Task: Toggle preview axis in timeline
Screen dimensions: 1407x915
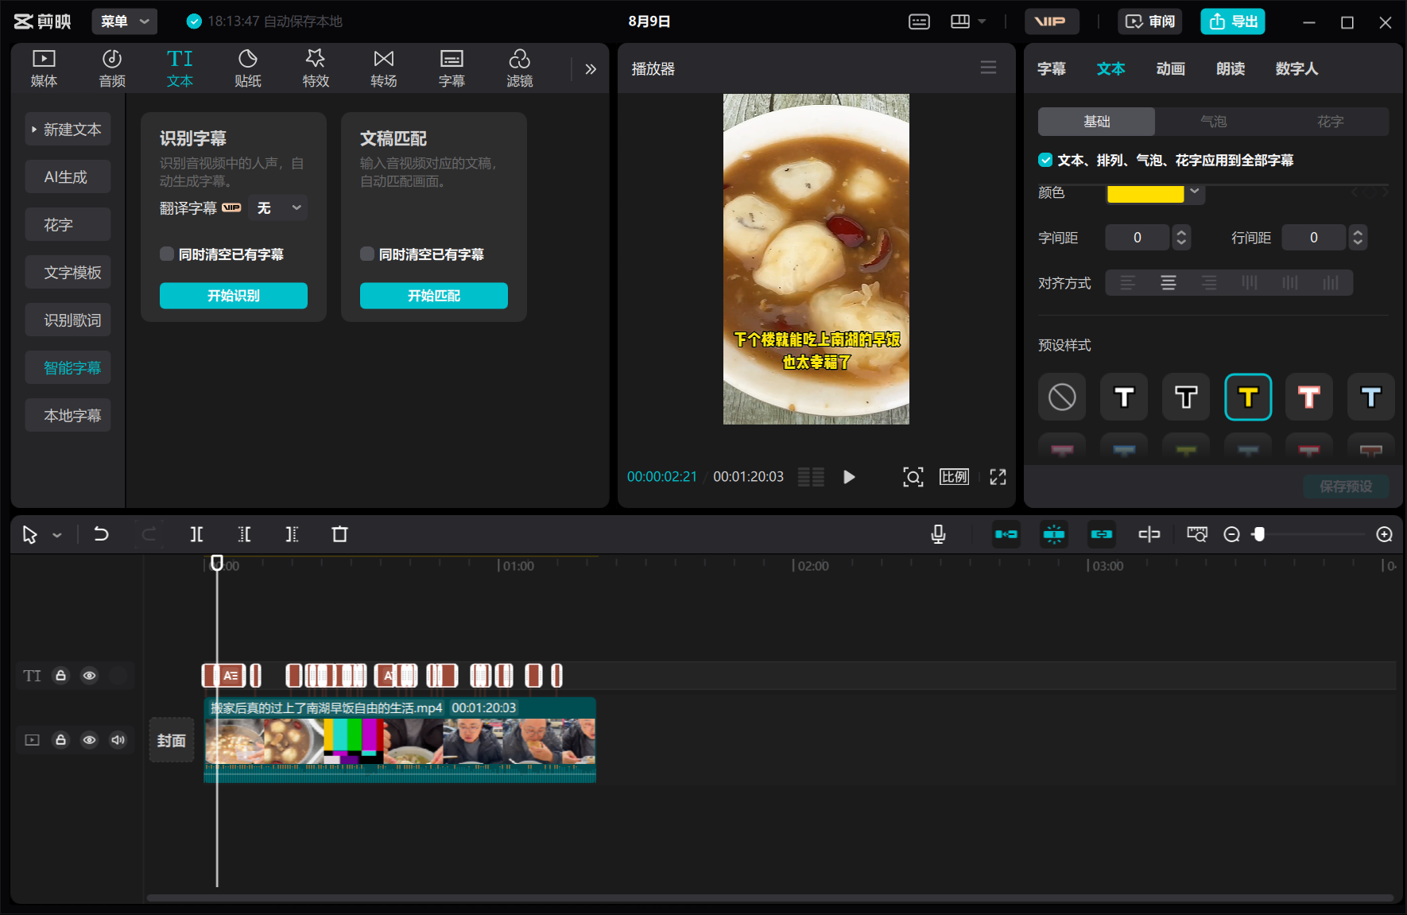Action: click(1149, 534)
